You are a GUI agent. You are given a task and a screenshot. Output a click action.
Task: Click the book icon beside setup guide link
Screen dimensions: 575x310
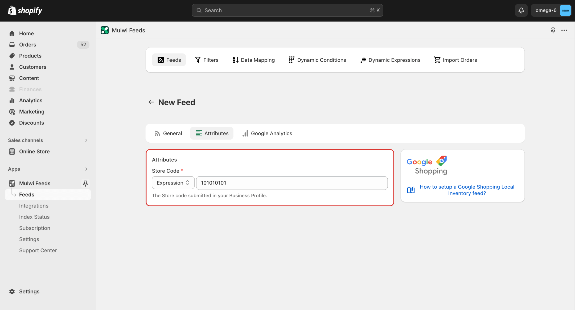(411, 190)
